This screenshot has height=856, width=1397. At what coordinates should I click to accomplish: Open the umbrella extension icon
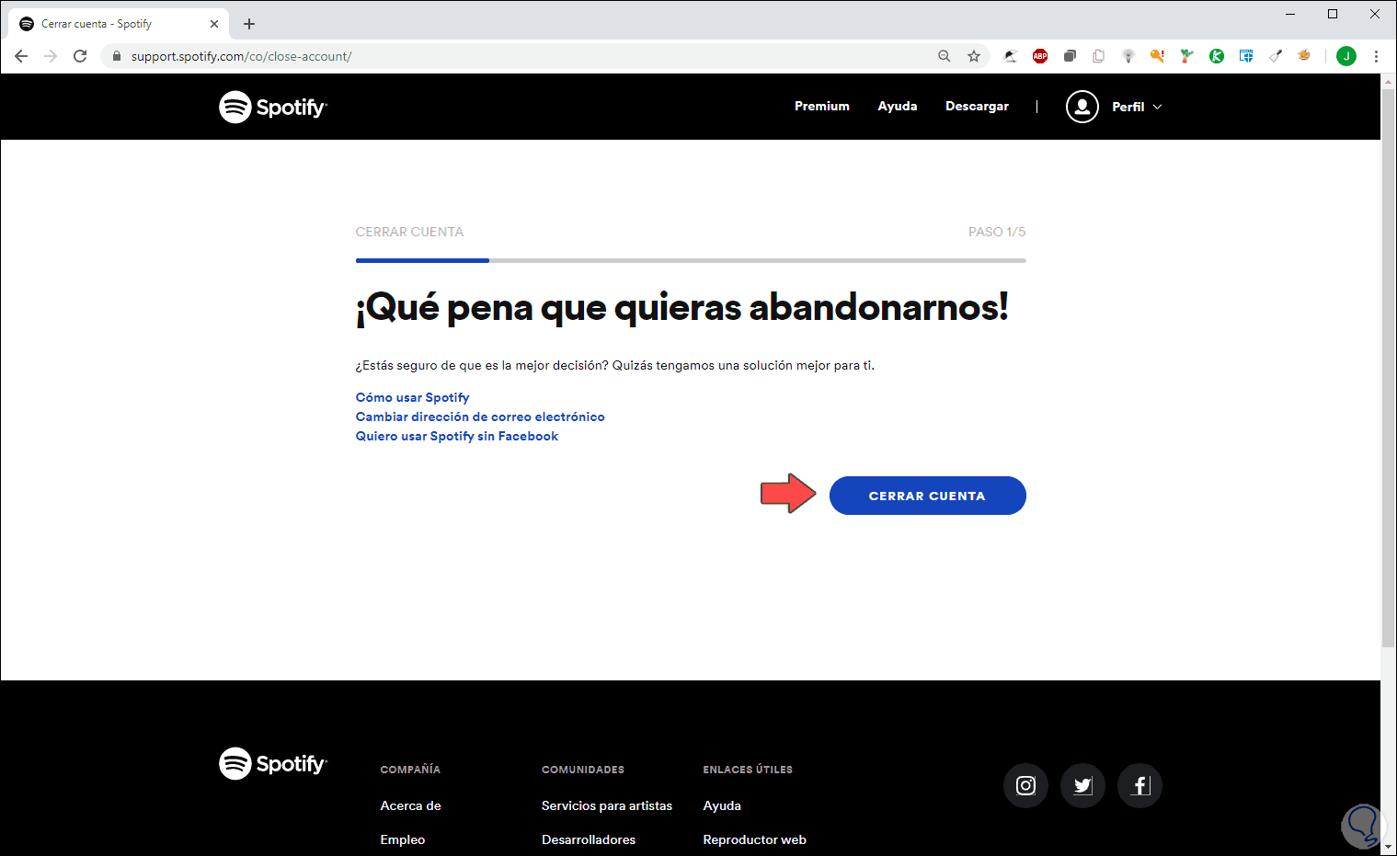point(1011,56)
